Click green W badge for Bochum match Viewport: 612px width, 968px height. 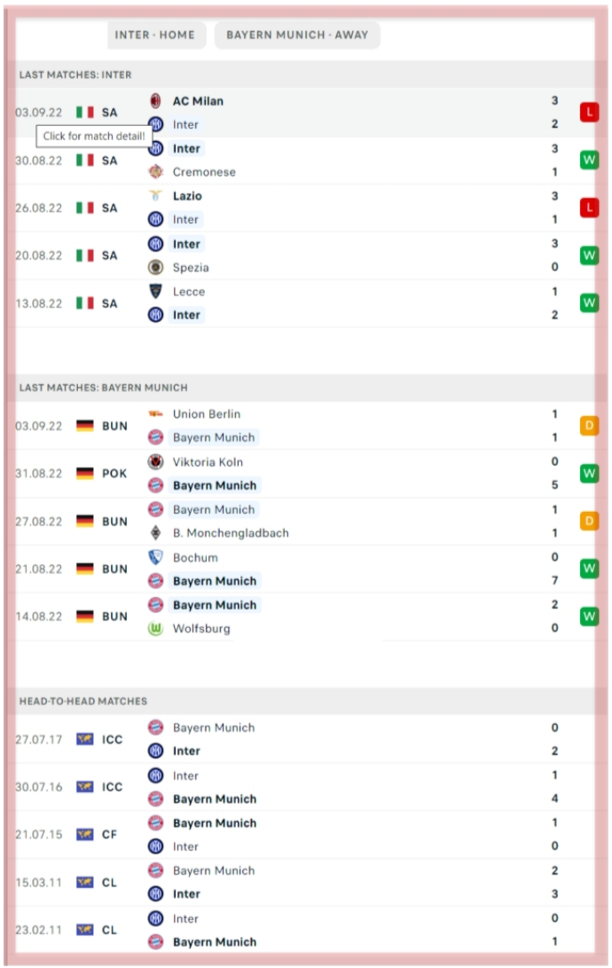(x=589, y=569)
